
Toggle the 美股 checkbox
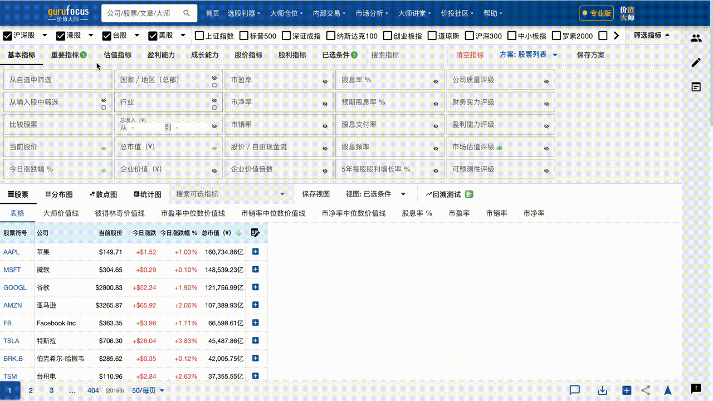153,36
